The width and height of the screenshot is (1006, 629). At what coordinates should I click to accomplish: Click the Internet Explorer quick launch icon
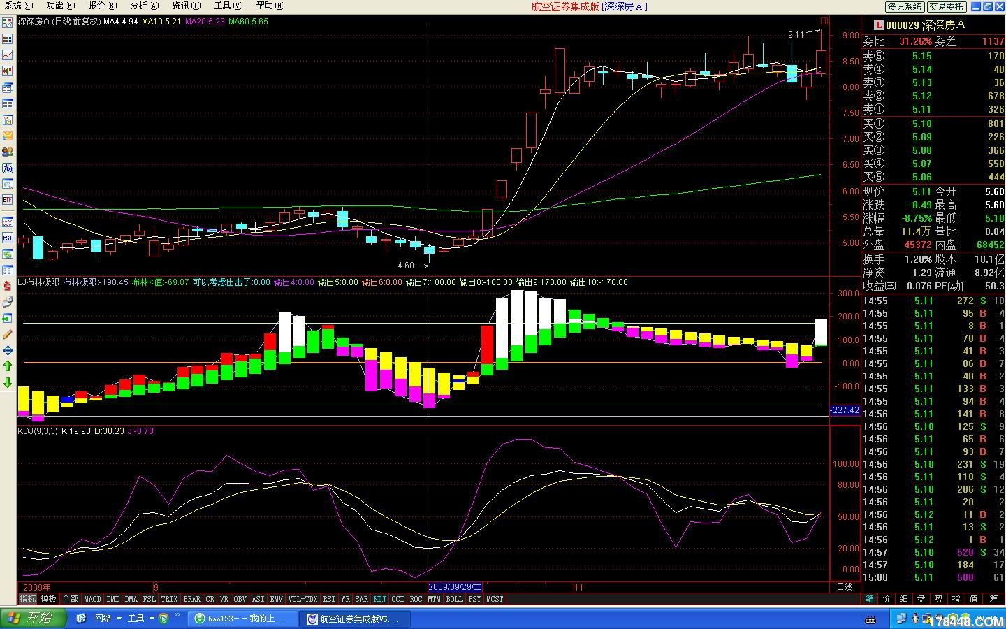point(81,619)
